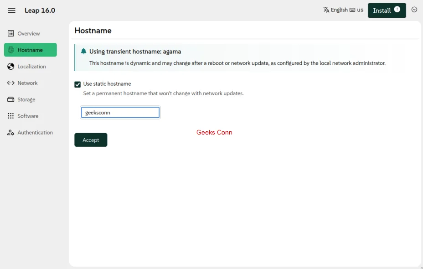
Task: Select the Overview icon in sidebar
Action: pyautogui.click(x=10, y=33)
